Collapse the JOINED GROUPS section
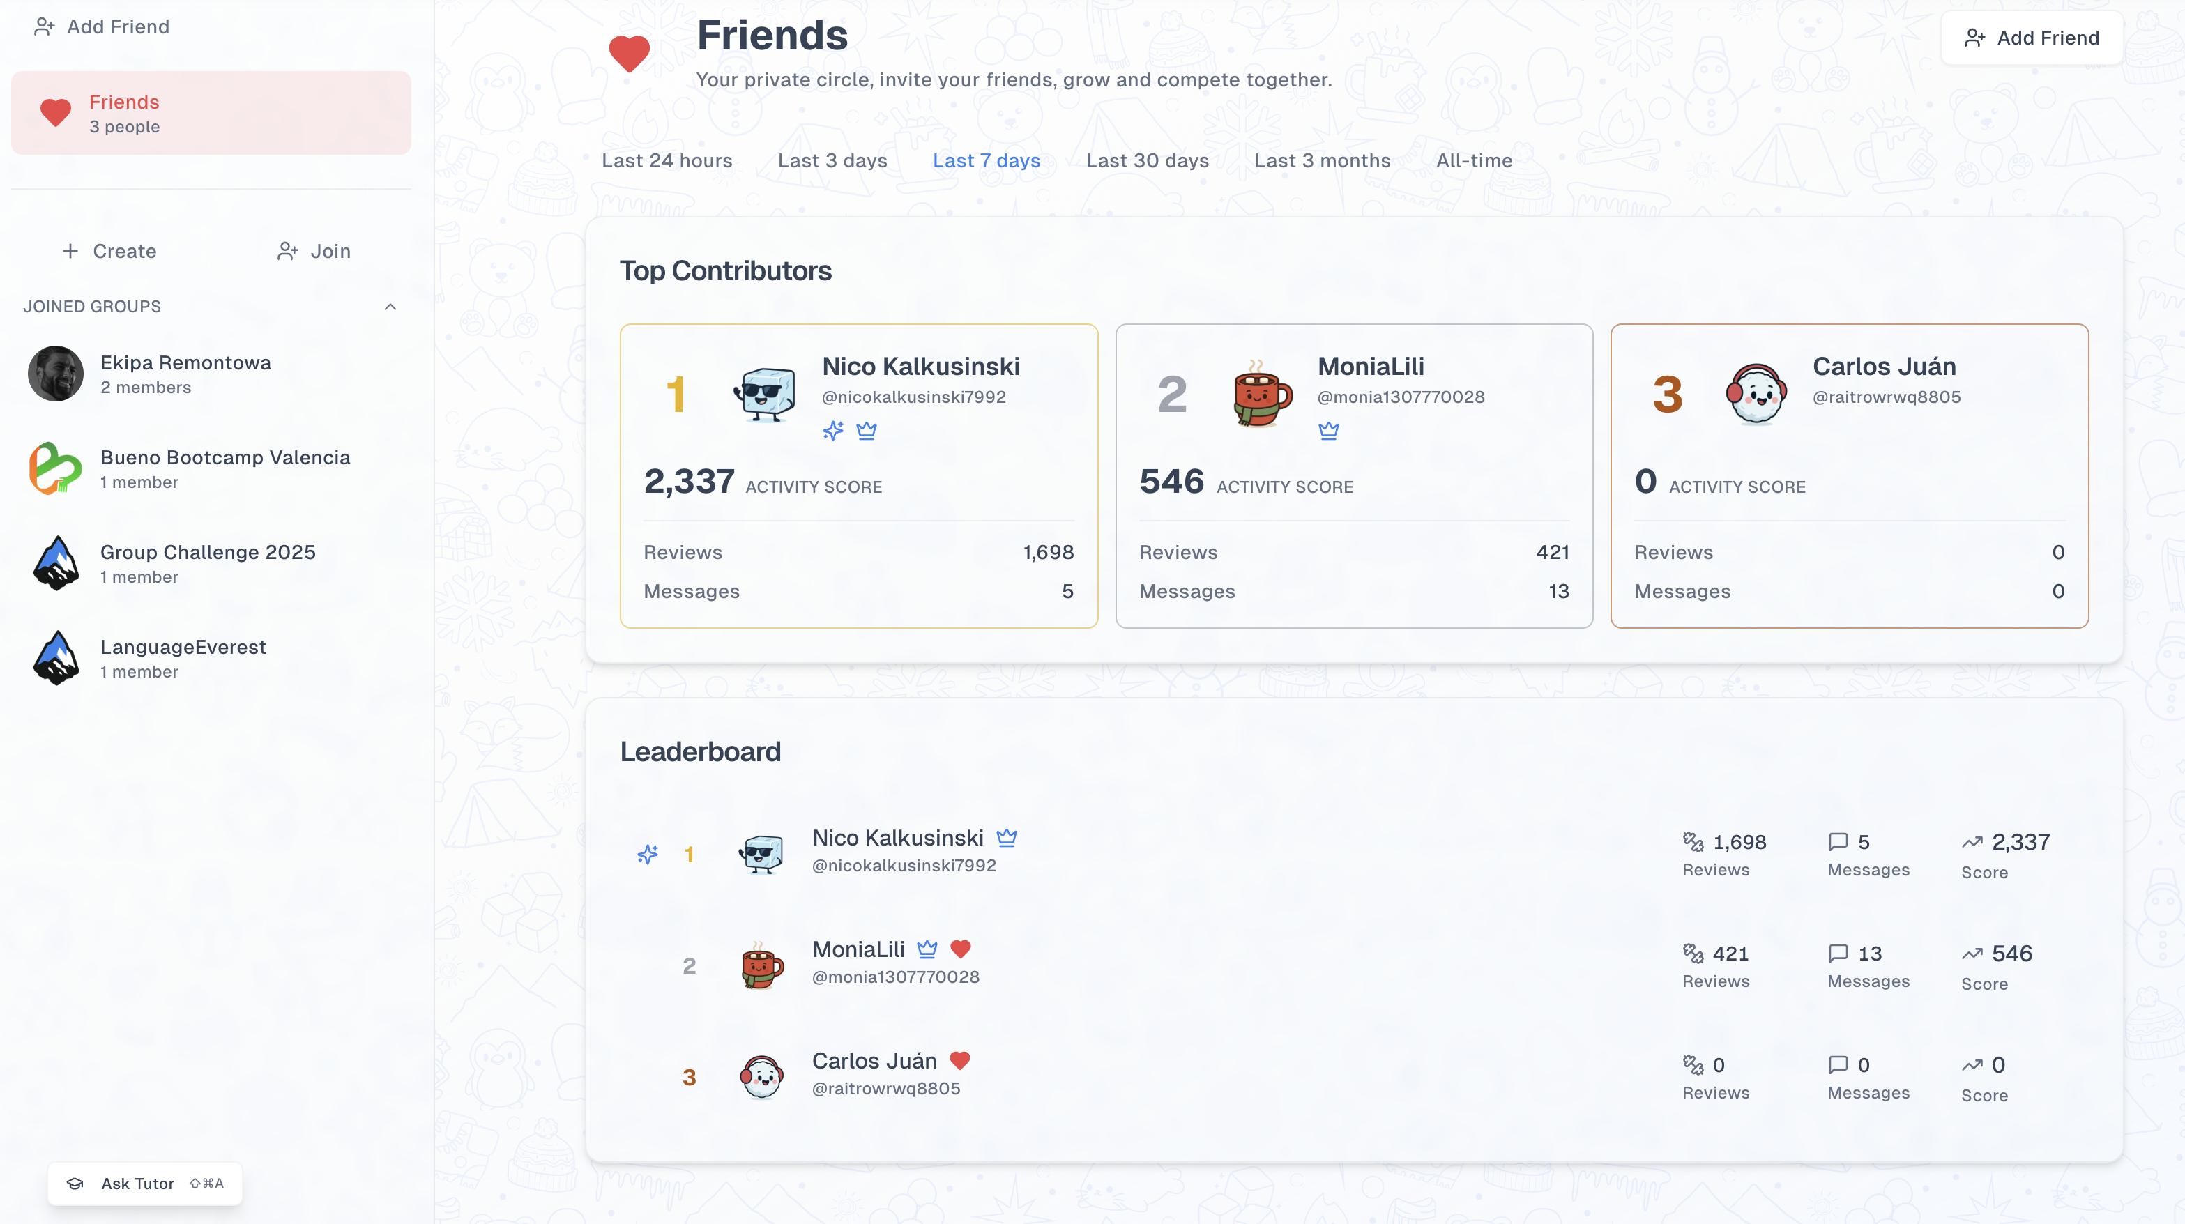2185x1224 pixels. [390, 306]
